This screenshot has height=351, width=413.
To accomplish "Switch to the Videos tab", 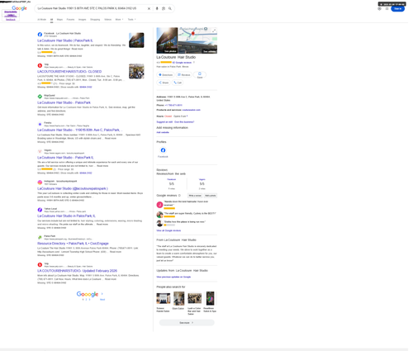I will click(108, 20).
